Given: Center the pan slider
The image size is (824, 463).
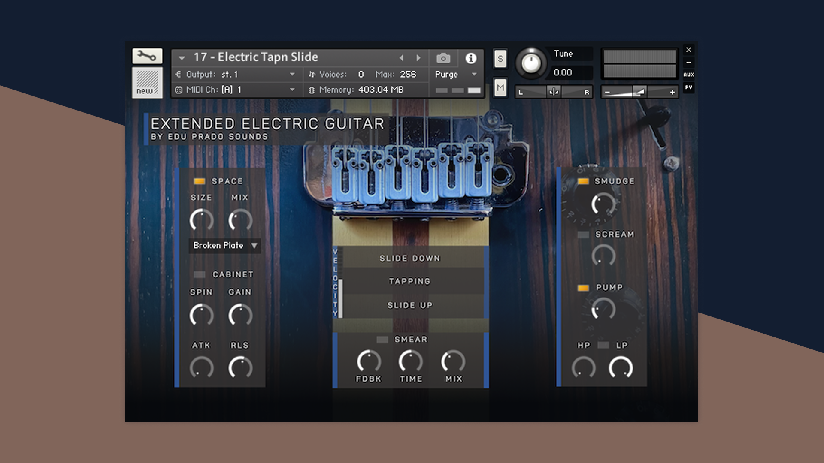Looking at the screenshot, I should coord(554,92).
